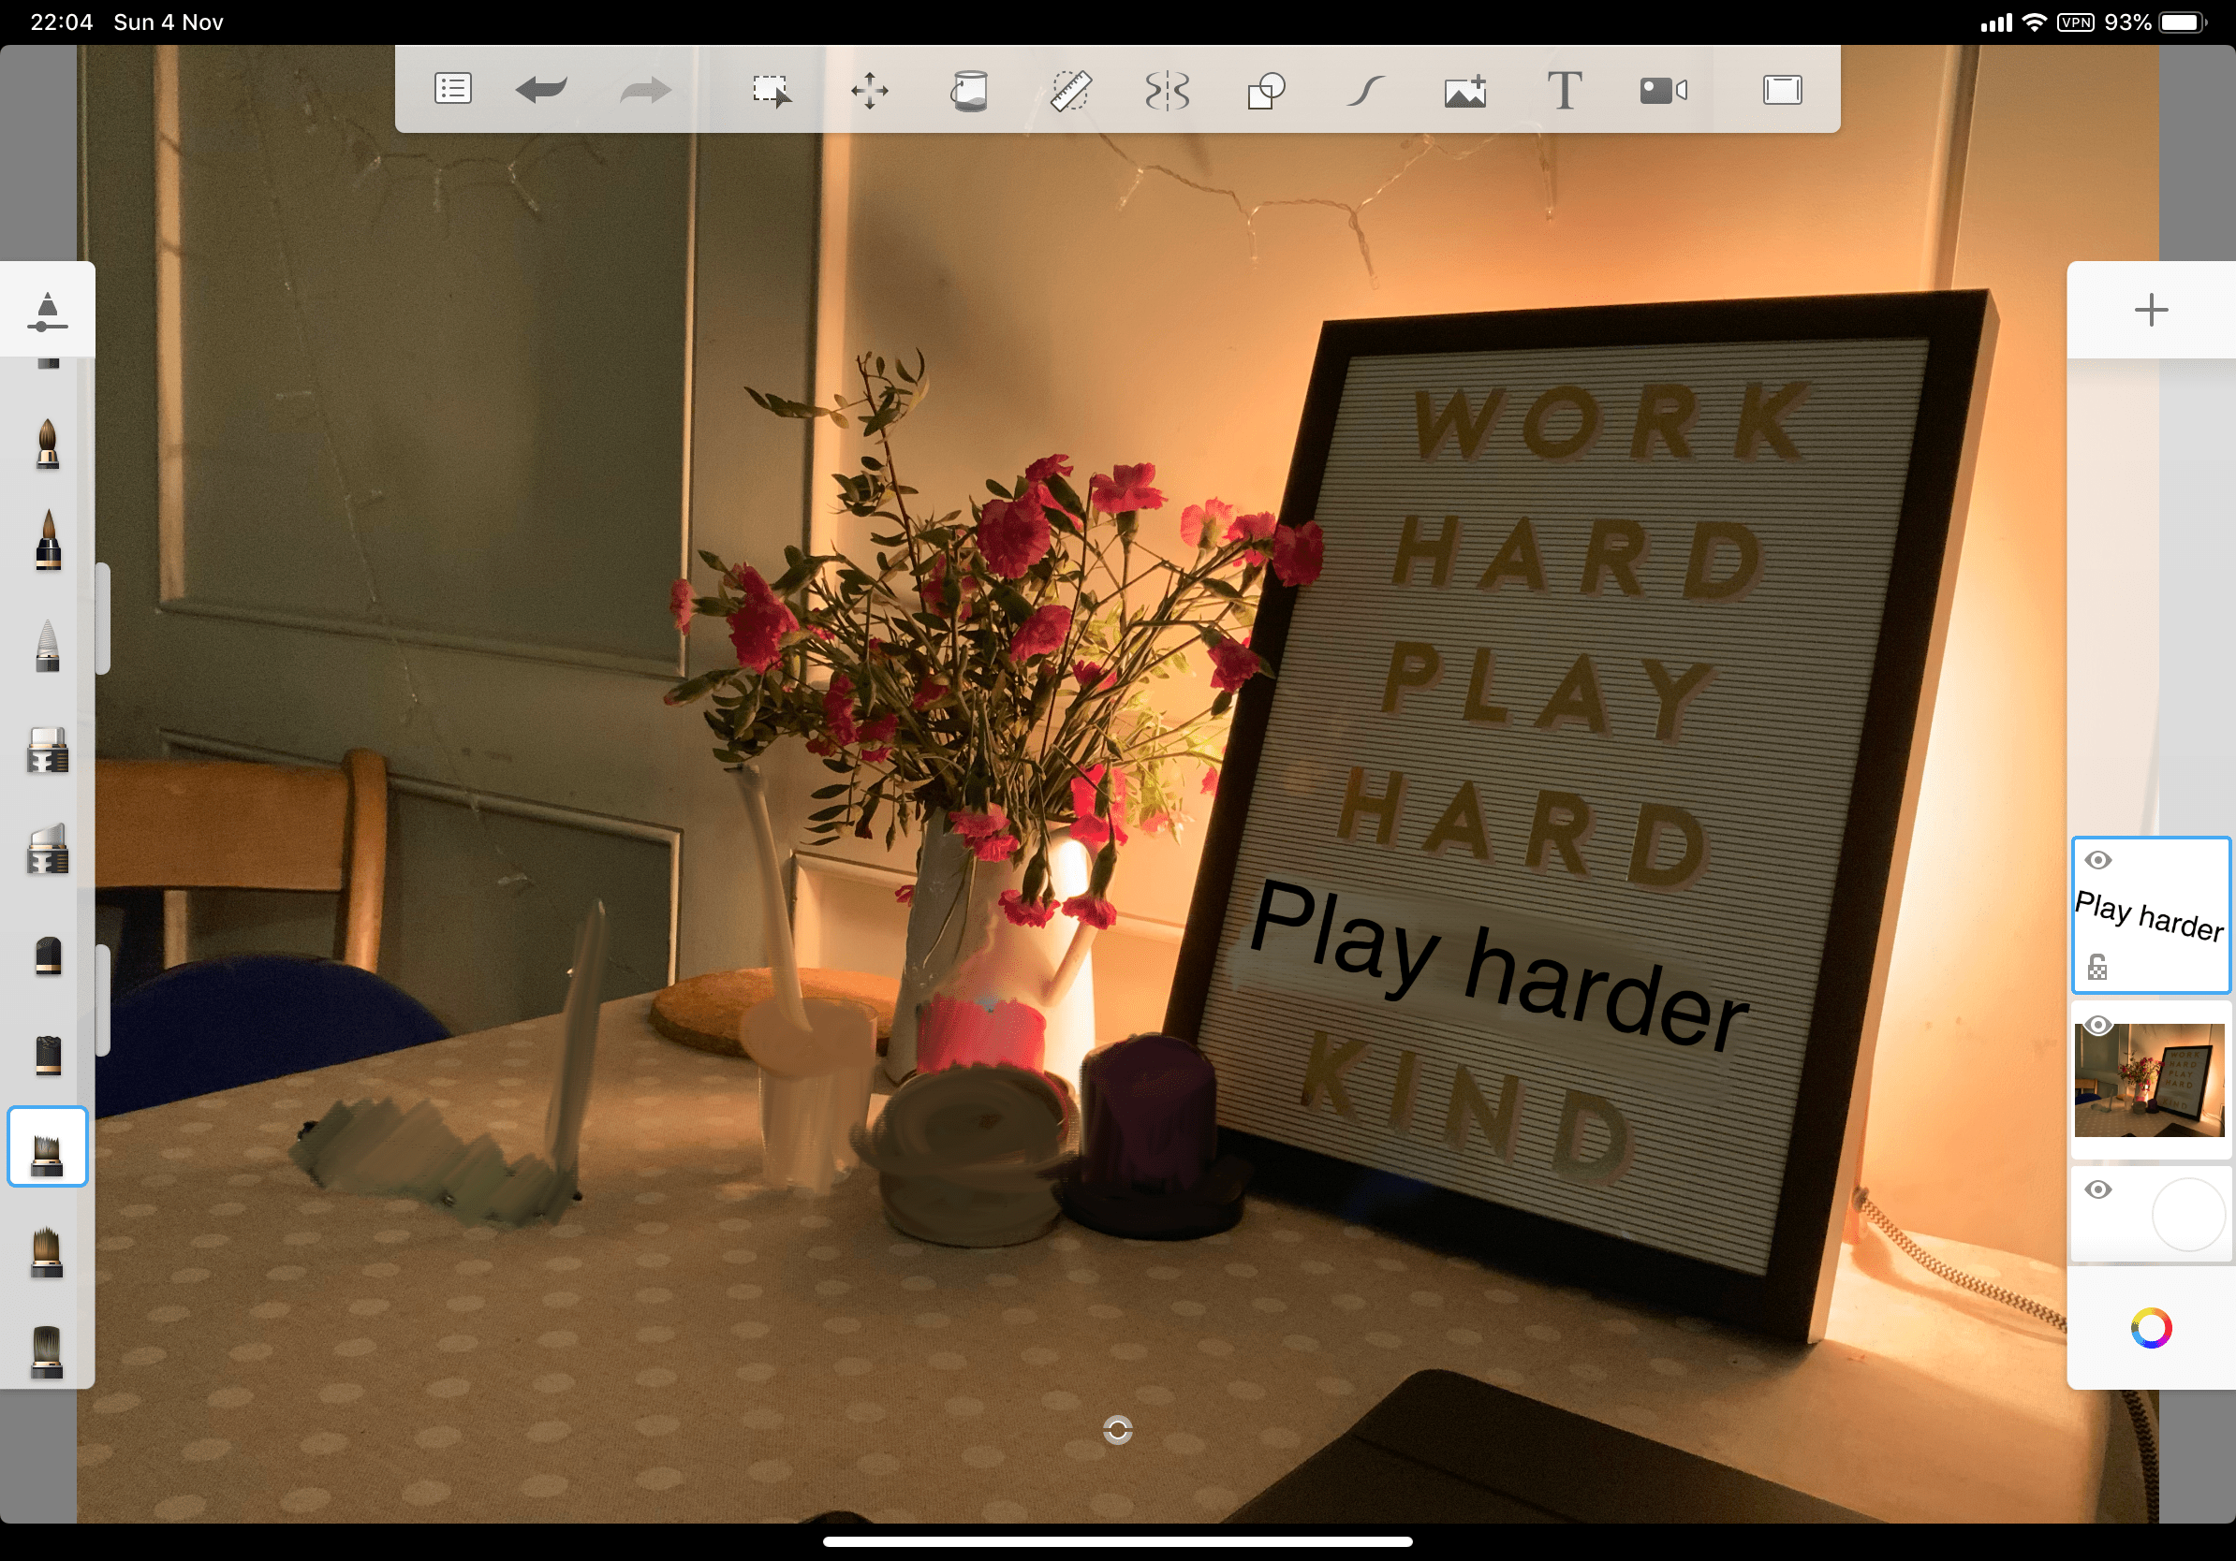The image size is (2236, 1561).
Task: Import an image with add-image icon
Action: tap(1464, 91)
